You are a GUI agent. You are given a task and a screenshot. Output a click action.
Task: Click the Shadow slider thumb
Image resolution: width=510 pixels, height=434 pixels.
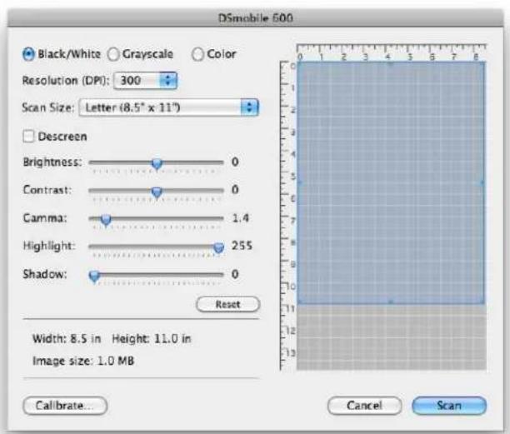pos(94,276)
